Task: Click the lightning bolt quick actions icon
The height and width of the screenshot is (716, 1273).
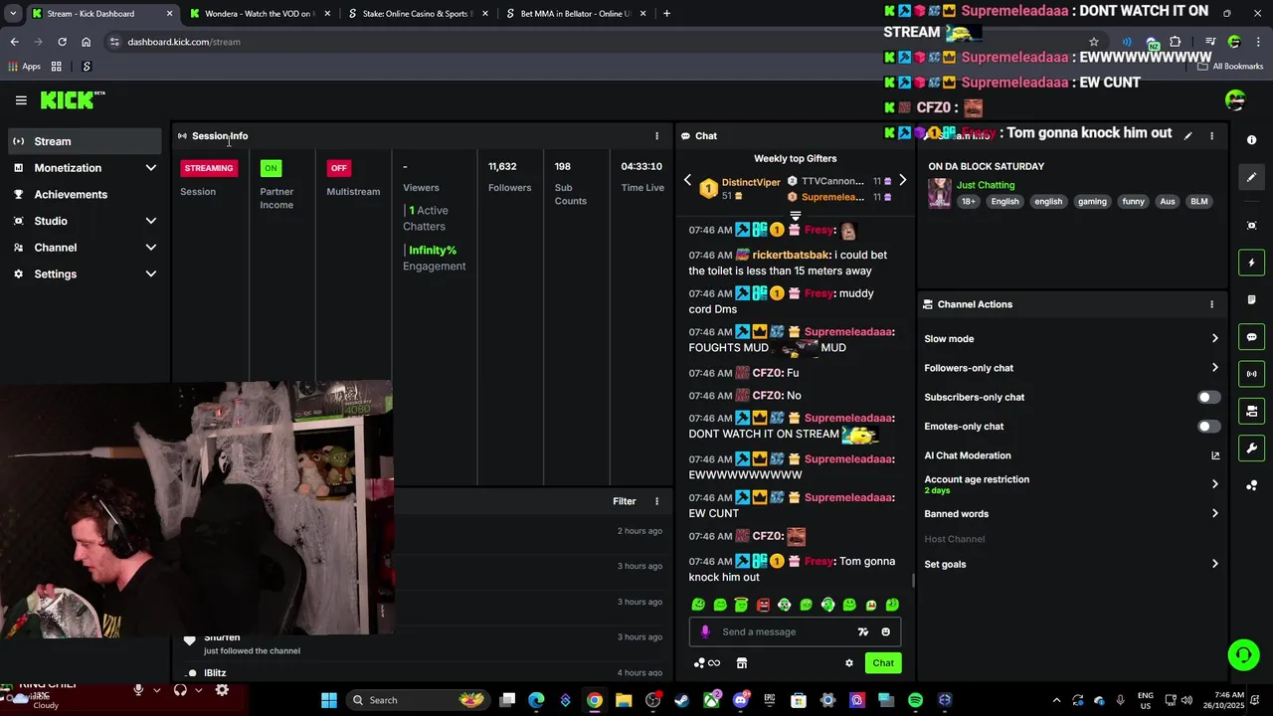Action: (1252, 263)
